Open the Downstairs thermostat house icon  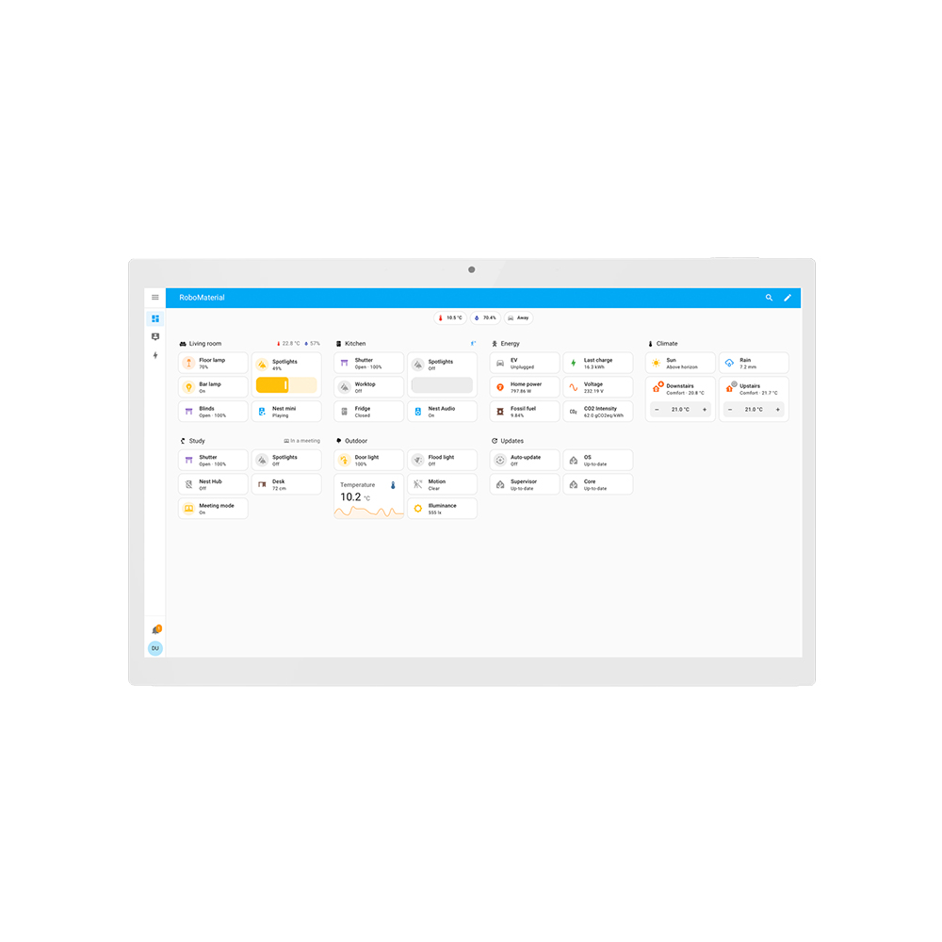(657, 387)
